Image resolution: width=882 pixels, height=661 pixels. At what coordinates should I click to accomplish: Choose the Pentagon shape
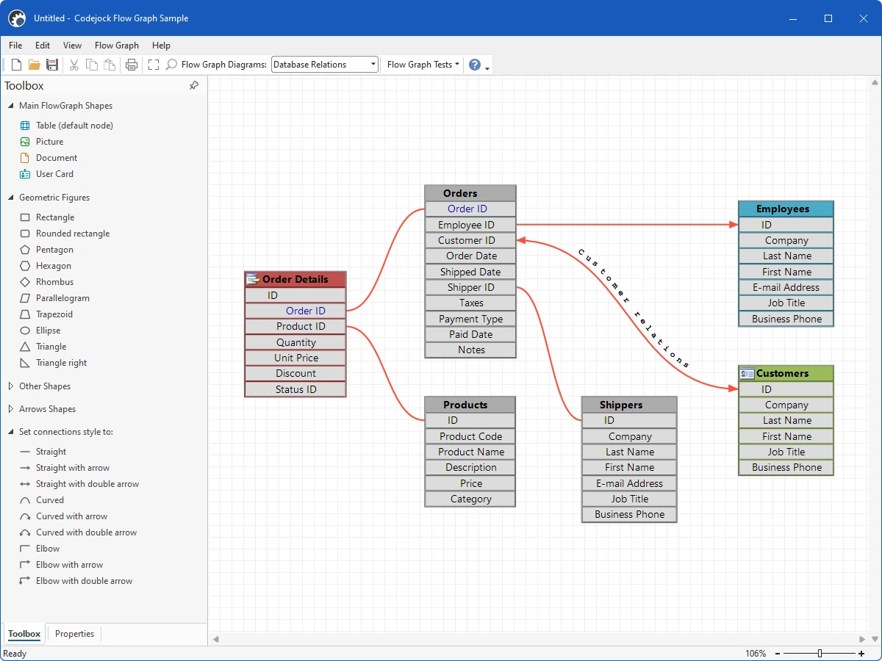pos(54,250)
